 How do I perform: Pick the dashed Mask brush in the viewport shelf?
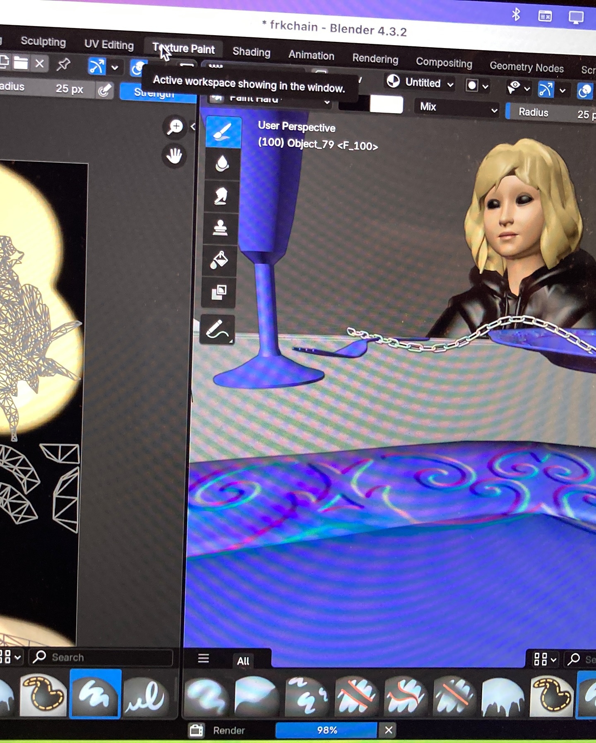point(553,697)
